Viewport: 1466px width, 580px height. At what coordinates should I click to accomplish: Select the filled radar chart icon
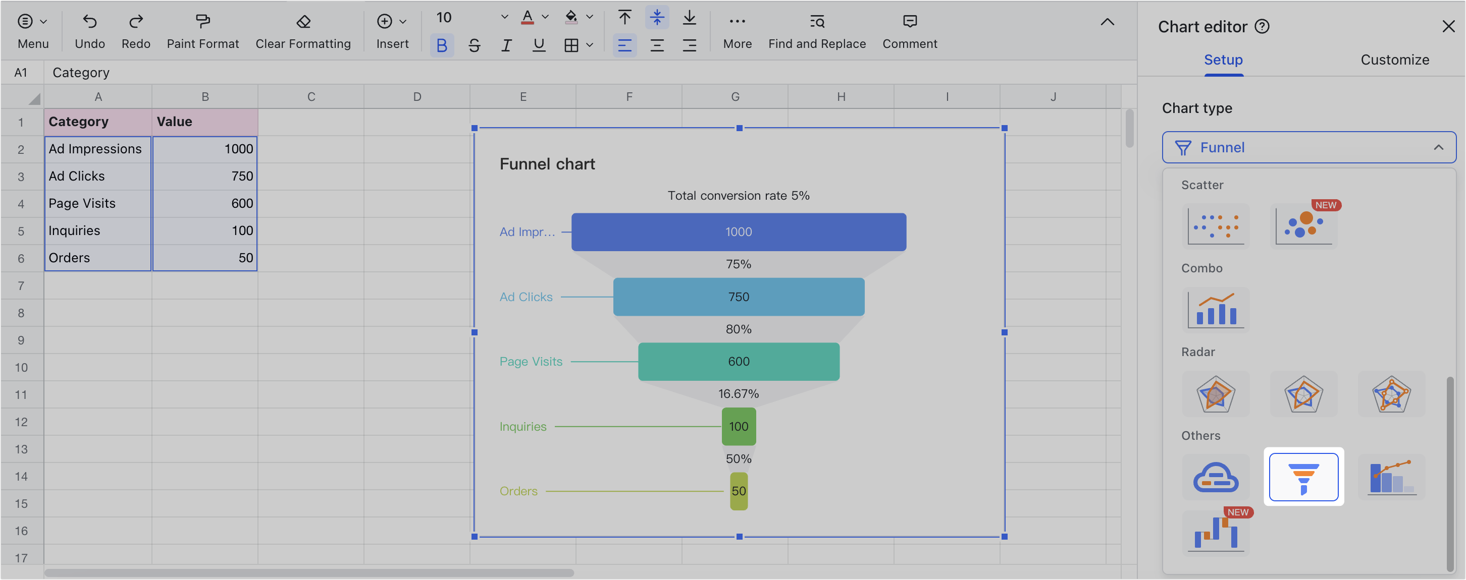pyautogui.click(x=1216, y=394)
